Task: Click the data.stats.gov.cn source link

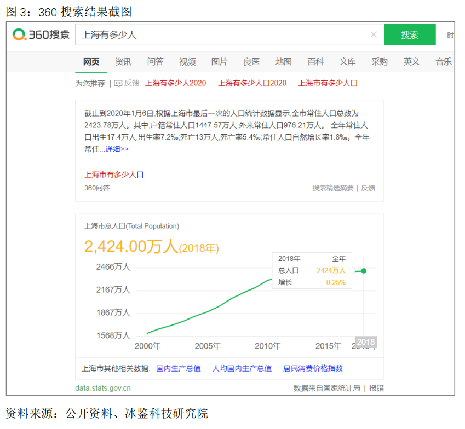Action: click(x=103, y=388)
